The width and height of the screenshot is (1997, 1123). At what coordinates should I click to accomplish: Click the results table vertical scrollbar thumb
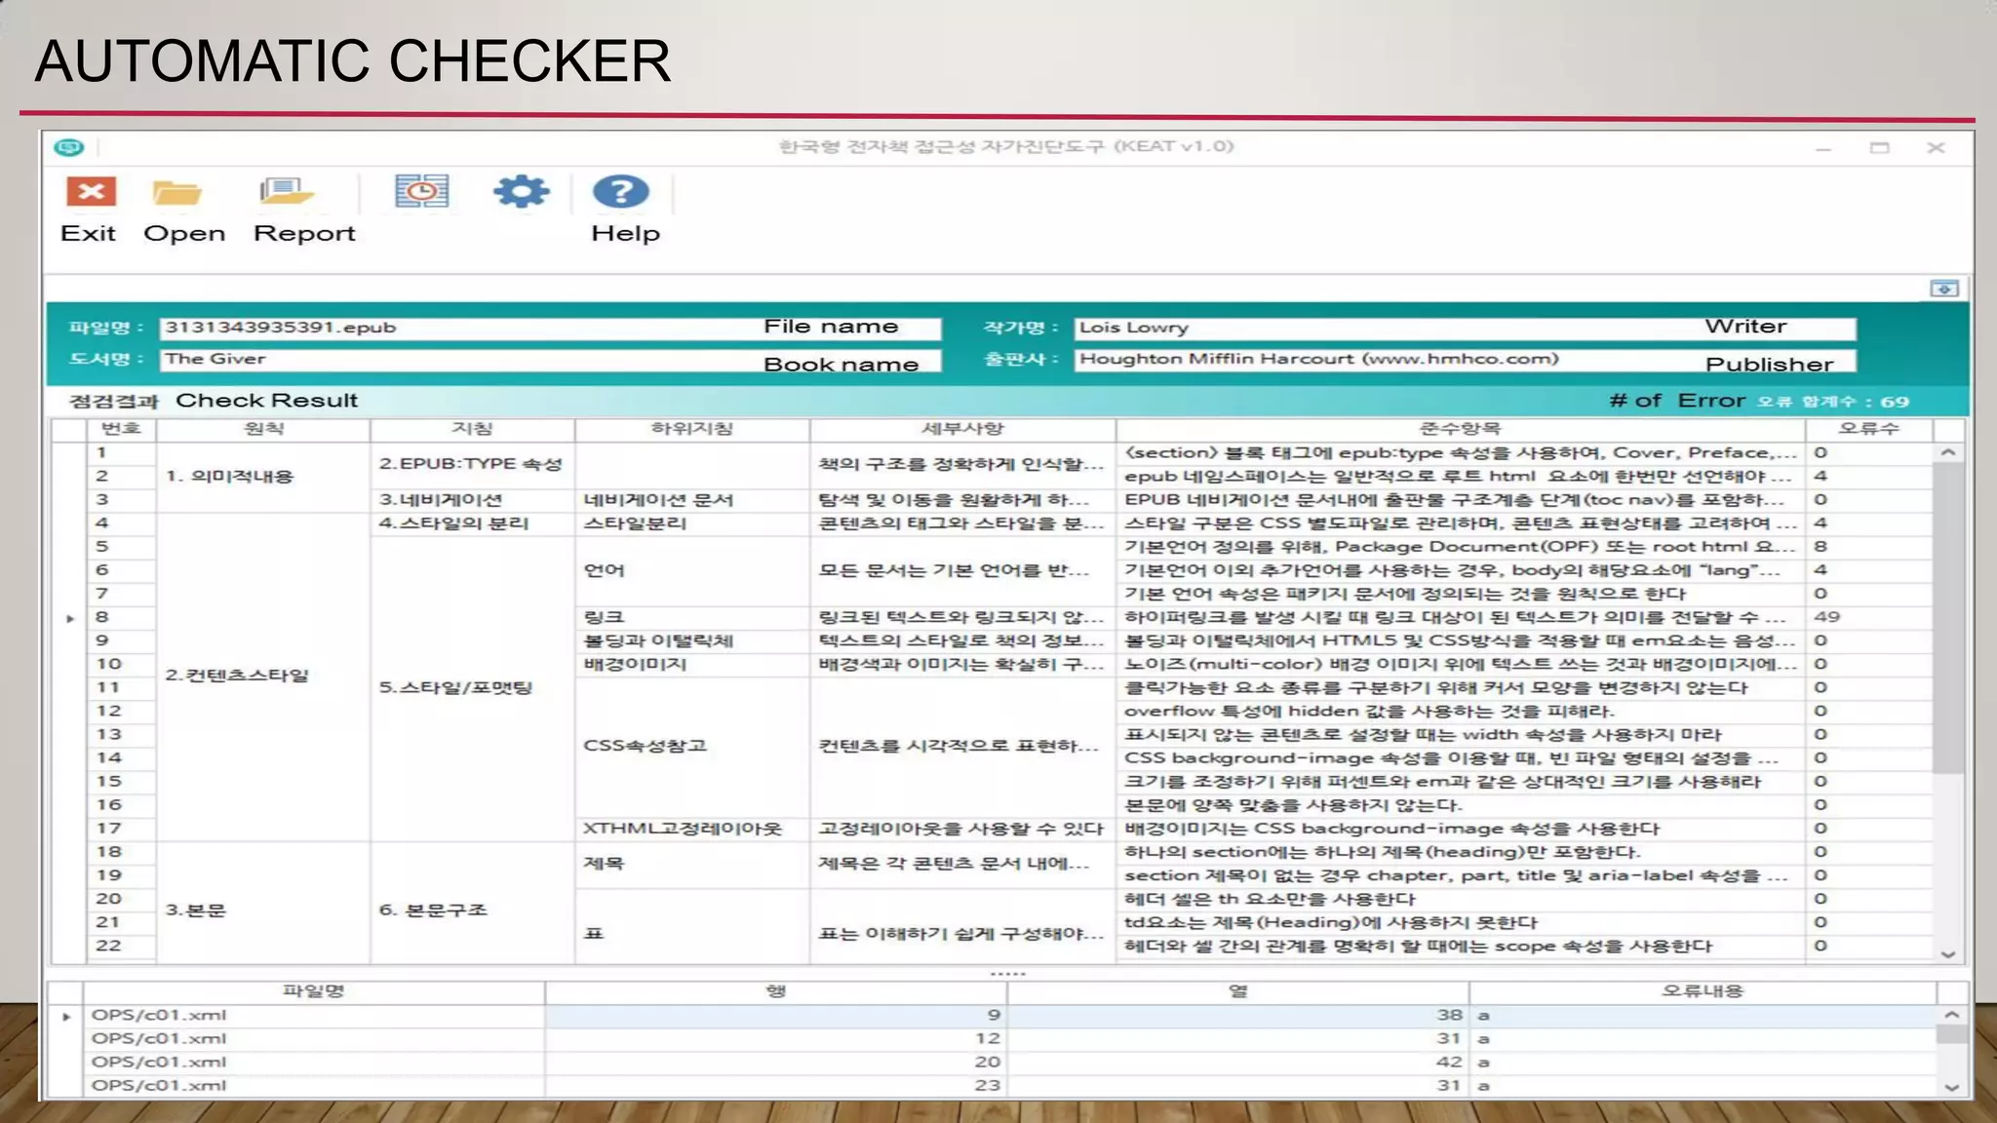click(x=1947, y=619)
